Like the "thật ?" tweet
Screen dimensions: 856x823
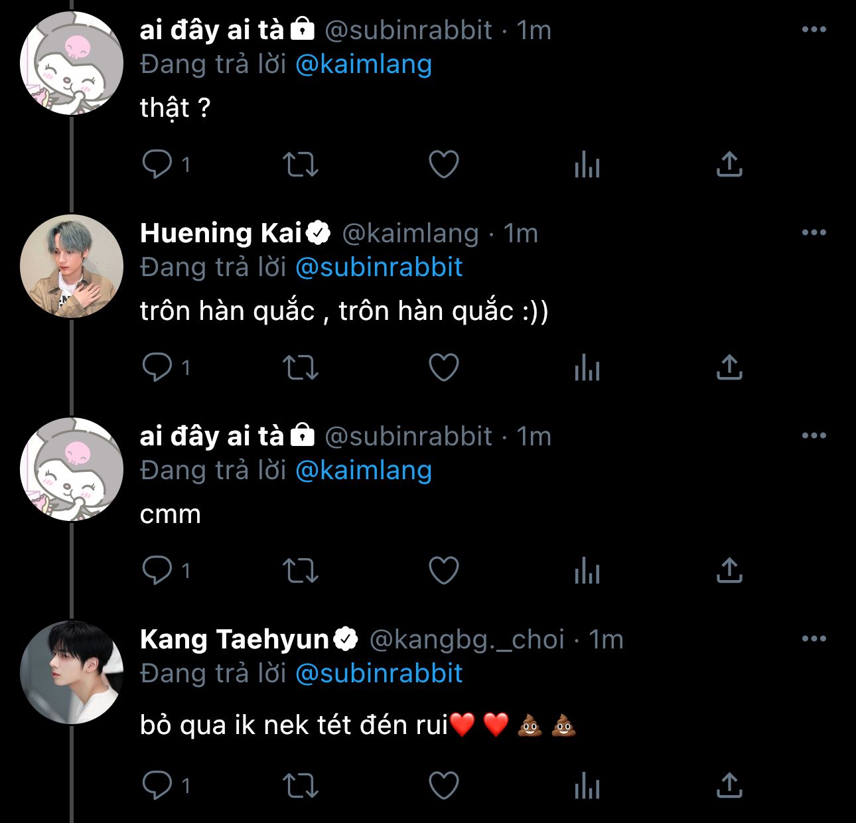(444, 165)
